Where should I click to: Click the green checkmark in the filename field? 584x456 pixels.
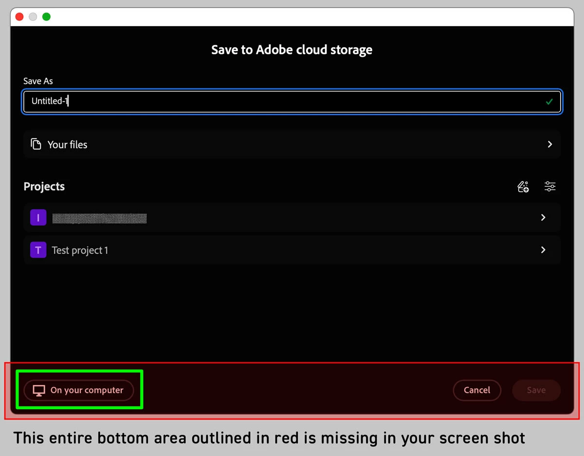tap(549, 102)
